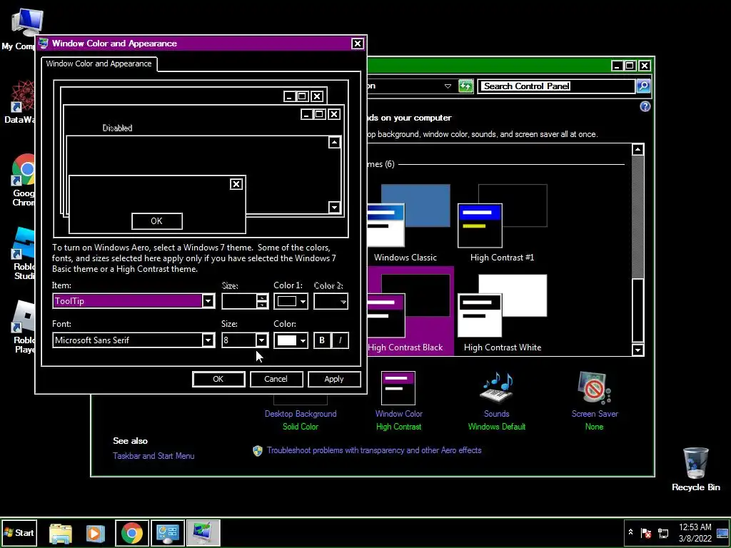Open the blue Help question mark icon
The image size is (731, 548).
[645, 107]
